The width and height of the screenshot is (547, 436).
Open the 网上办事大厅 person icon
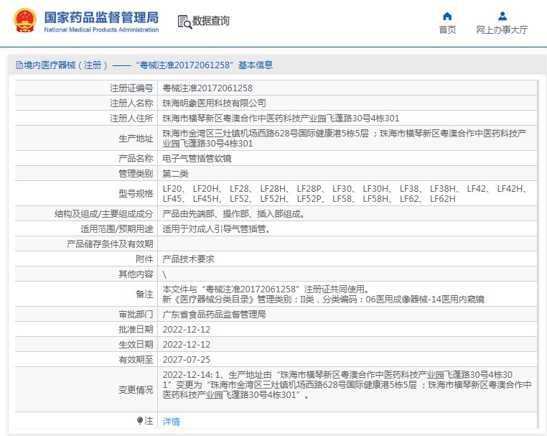pyautogui.click(x=502, y=16)
